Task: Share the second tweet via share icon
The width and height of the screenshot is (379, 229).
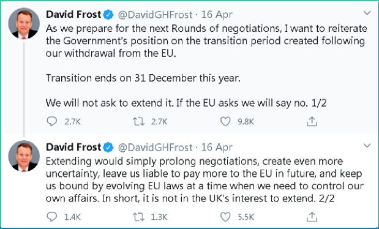Action: tap(312, 217)
